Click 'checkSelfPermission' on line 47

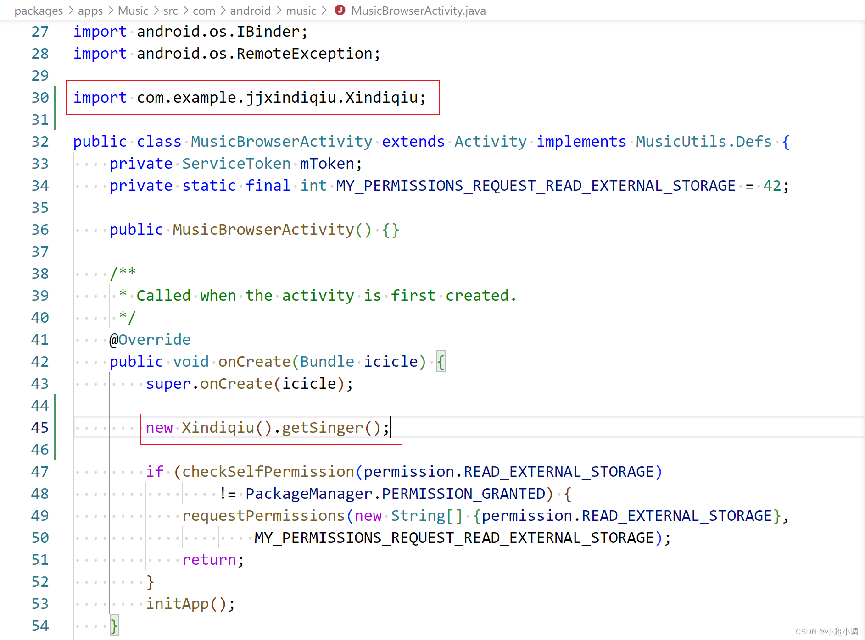pyautogui.click(x=268, y=472)
